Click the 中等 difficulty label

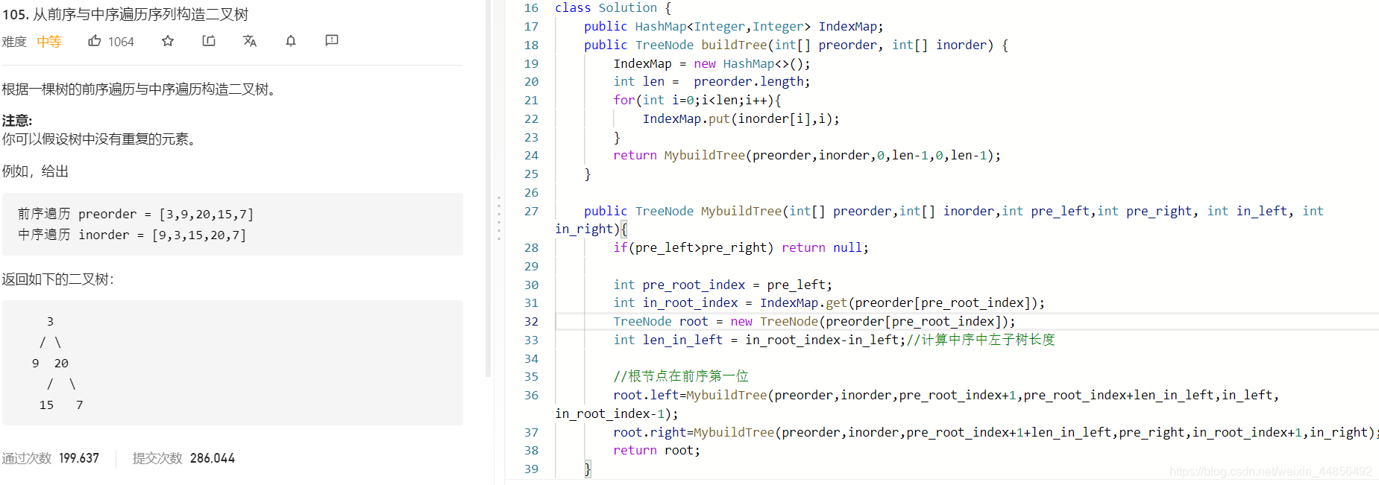point(49,42)
